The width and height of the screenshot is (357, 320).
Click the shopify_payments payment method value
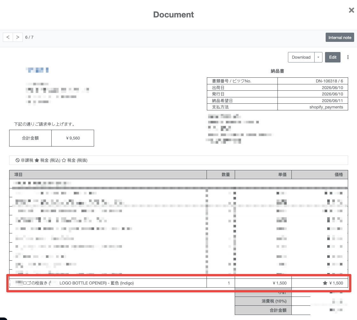[x=326, y=107]
